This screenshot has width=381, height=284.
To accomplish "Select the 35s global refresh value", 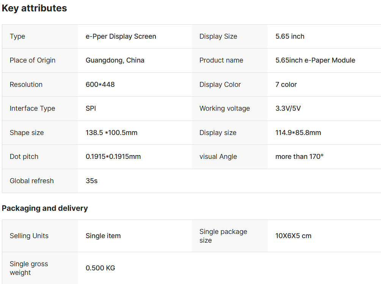I will (91, 181).
